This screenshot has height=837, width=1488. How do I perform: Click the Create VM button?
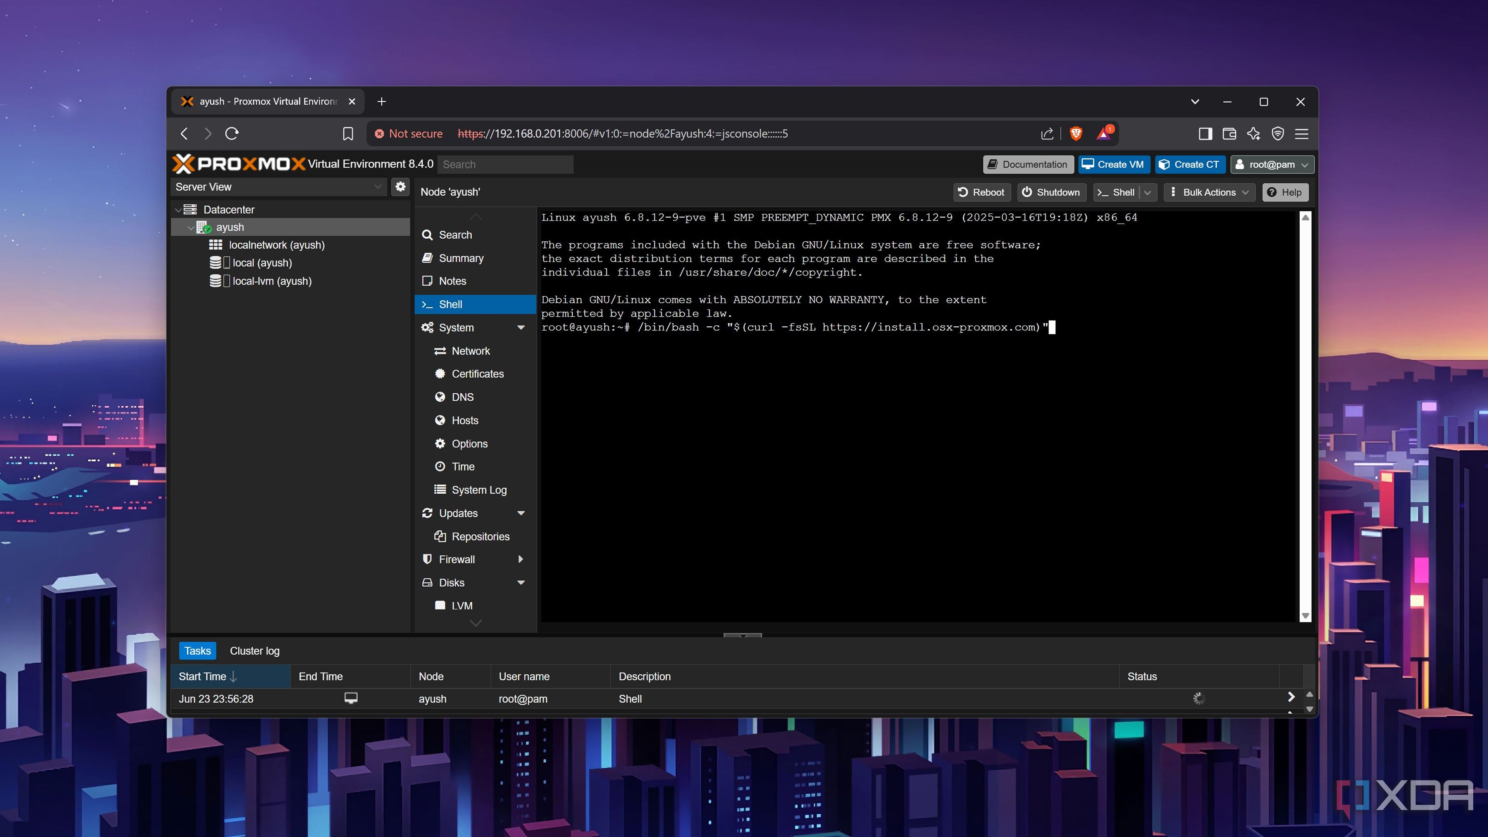pyautogui.click(x=1114, y=165)
